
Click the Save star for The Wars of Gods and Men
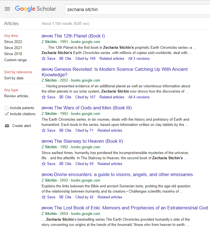(44, 130)
